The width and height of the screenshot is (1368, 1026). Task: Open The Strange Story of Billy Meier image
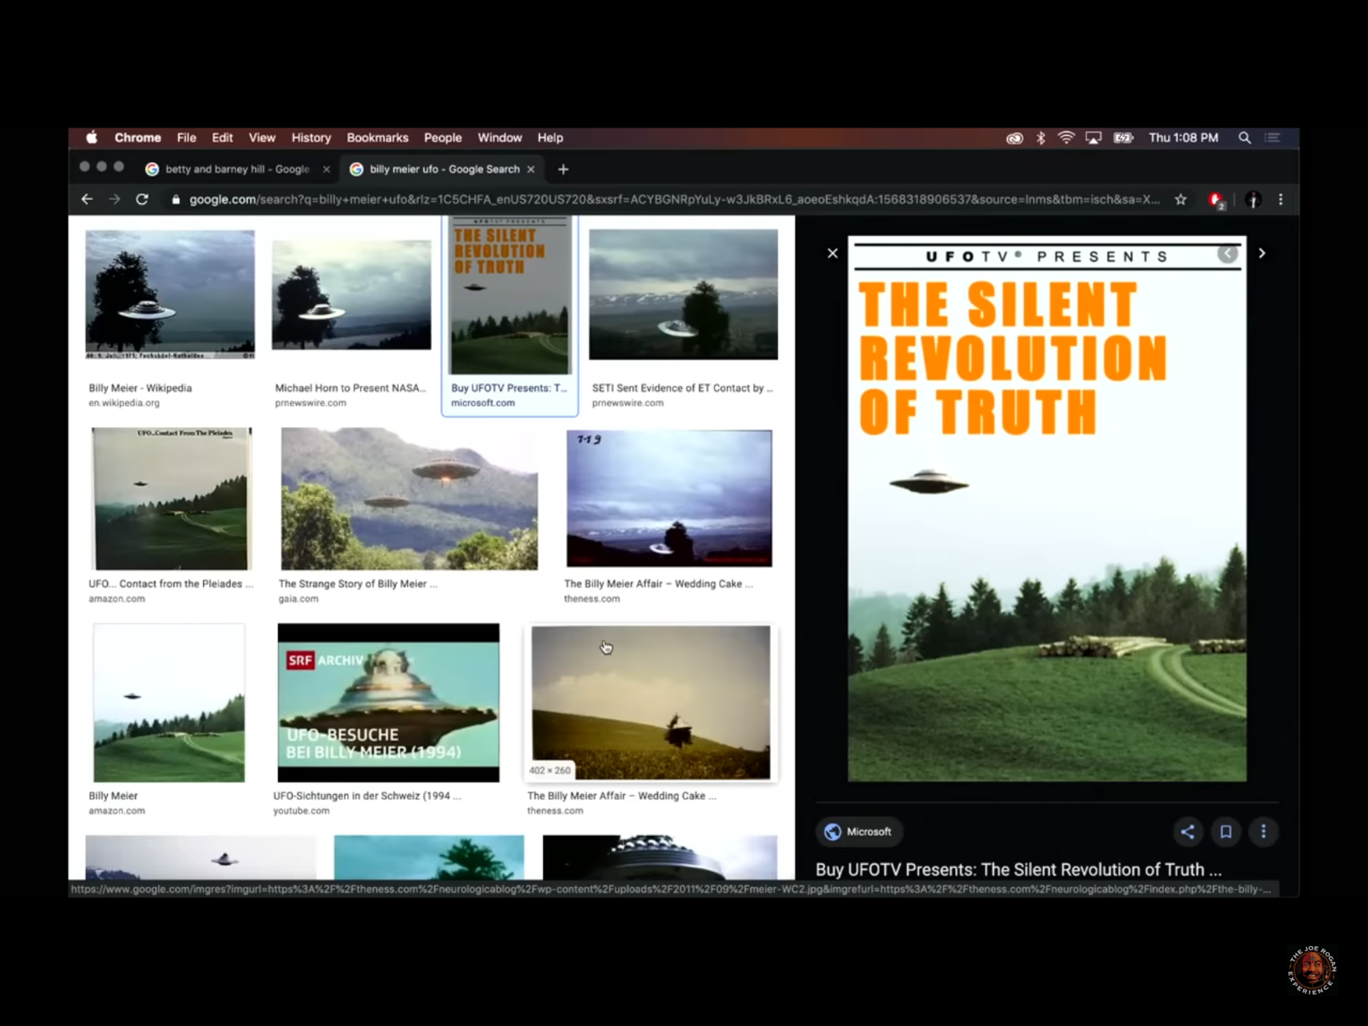point(409,499)
